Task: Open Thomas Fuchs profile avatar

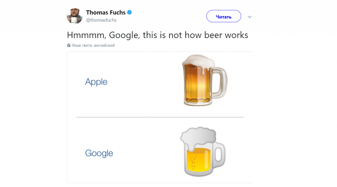Action: coord(74,16)
